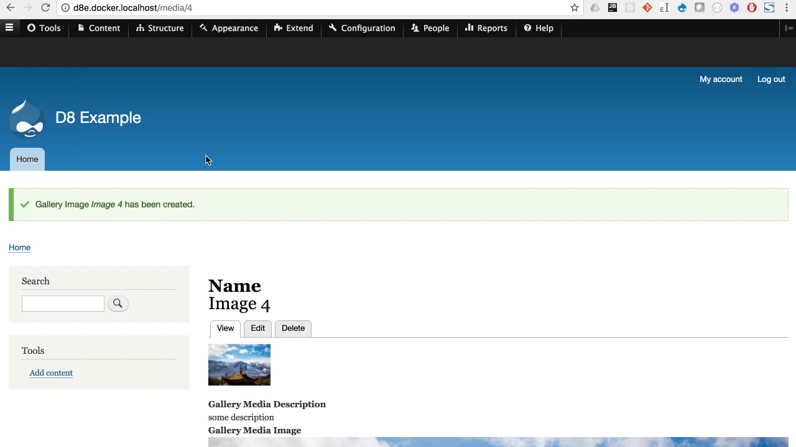Click the Drupal drop extension icon

coord(682,7)
